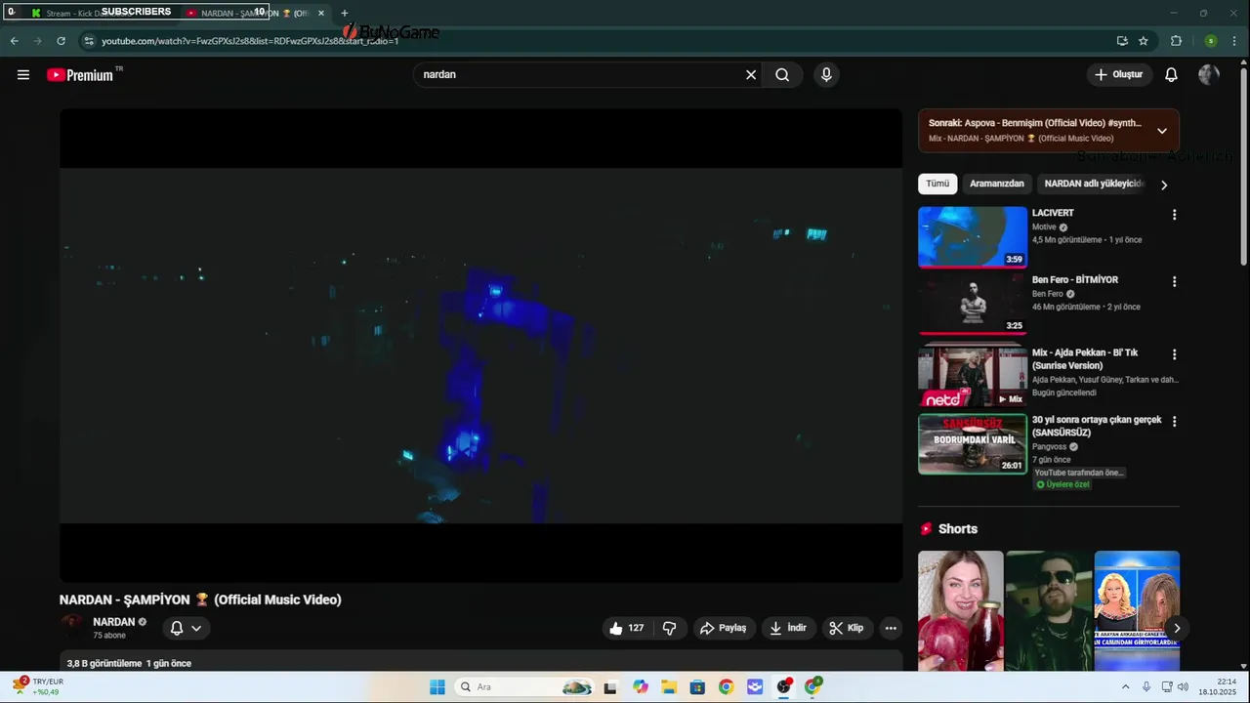Start voice search with microphone icon

tap(826, 74)
